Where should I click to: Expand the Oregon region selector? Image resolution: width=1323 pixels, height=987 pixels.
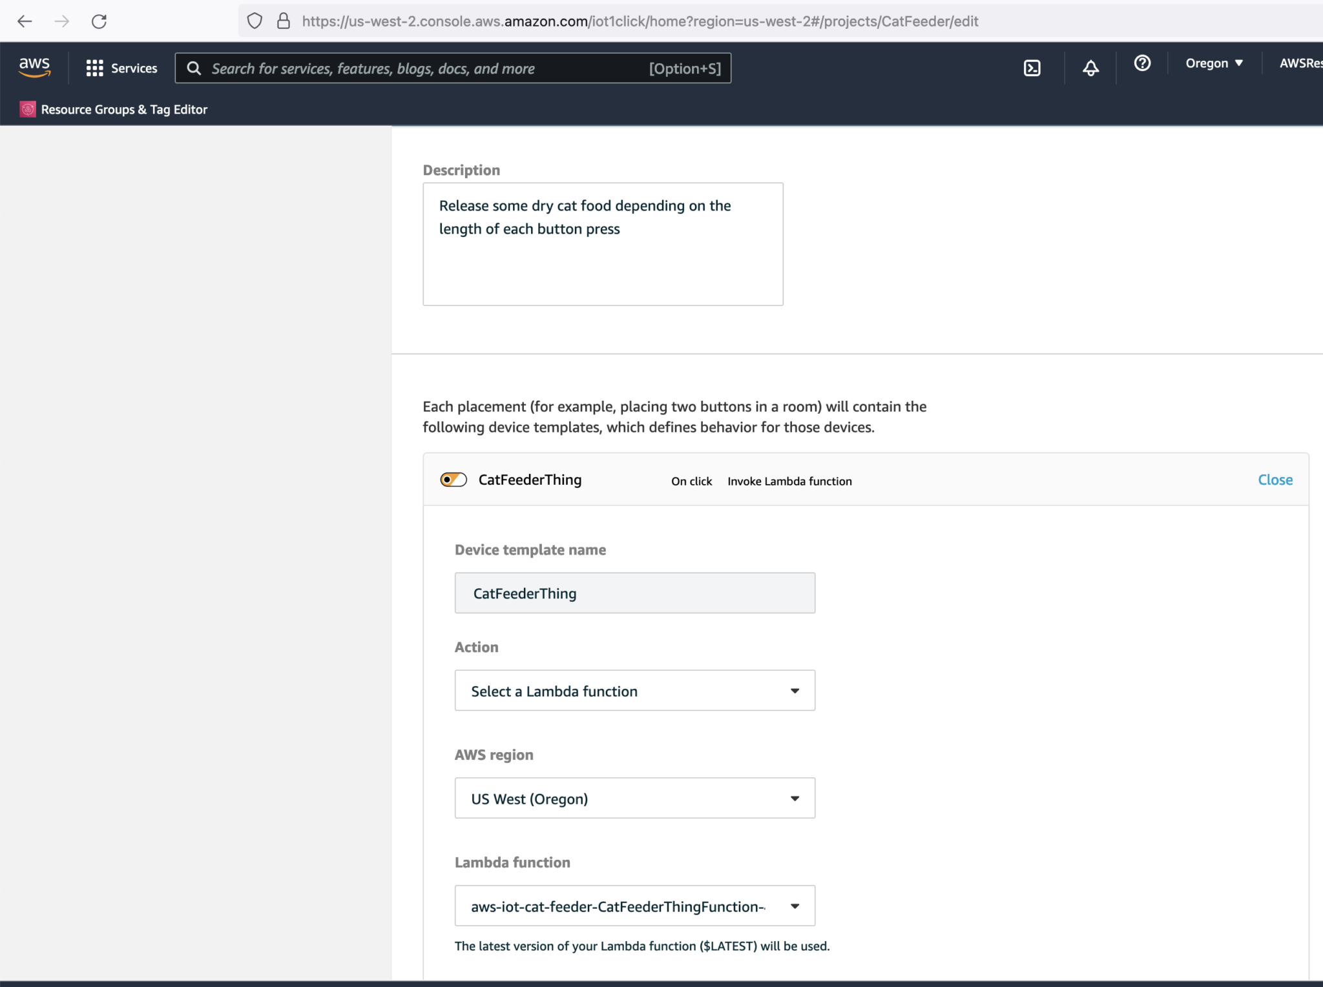pyautogui.click(x=1214, y=63)
